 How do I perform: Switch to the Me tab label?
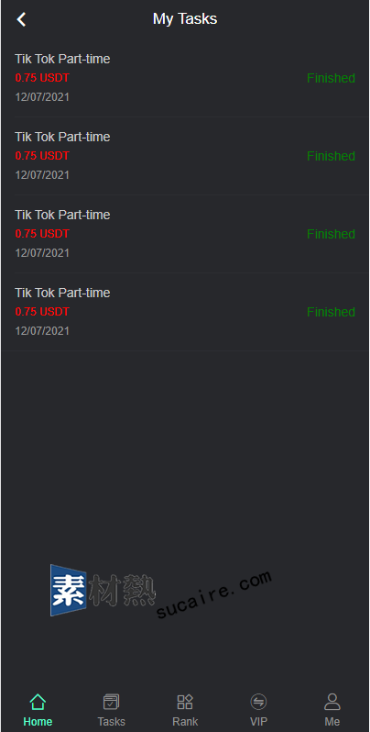(x=332, y=721)
